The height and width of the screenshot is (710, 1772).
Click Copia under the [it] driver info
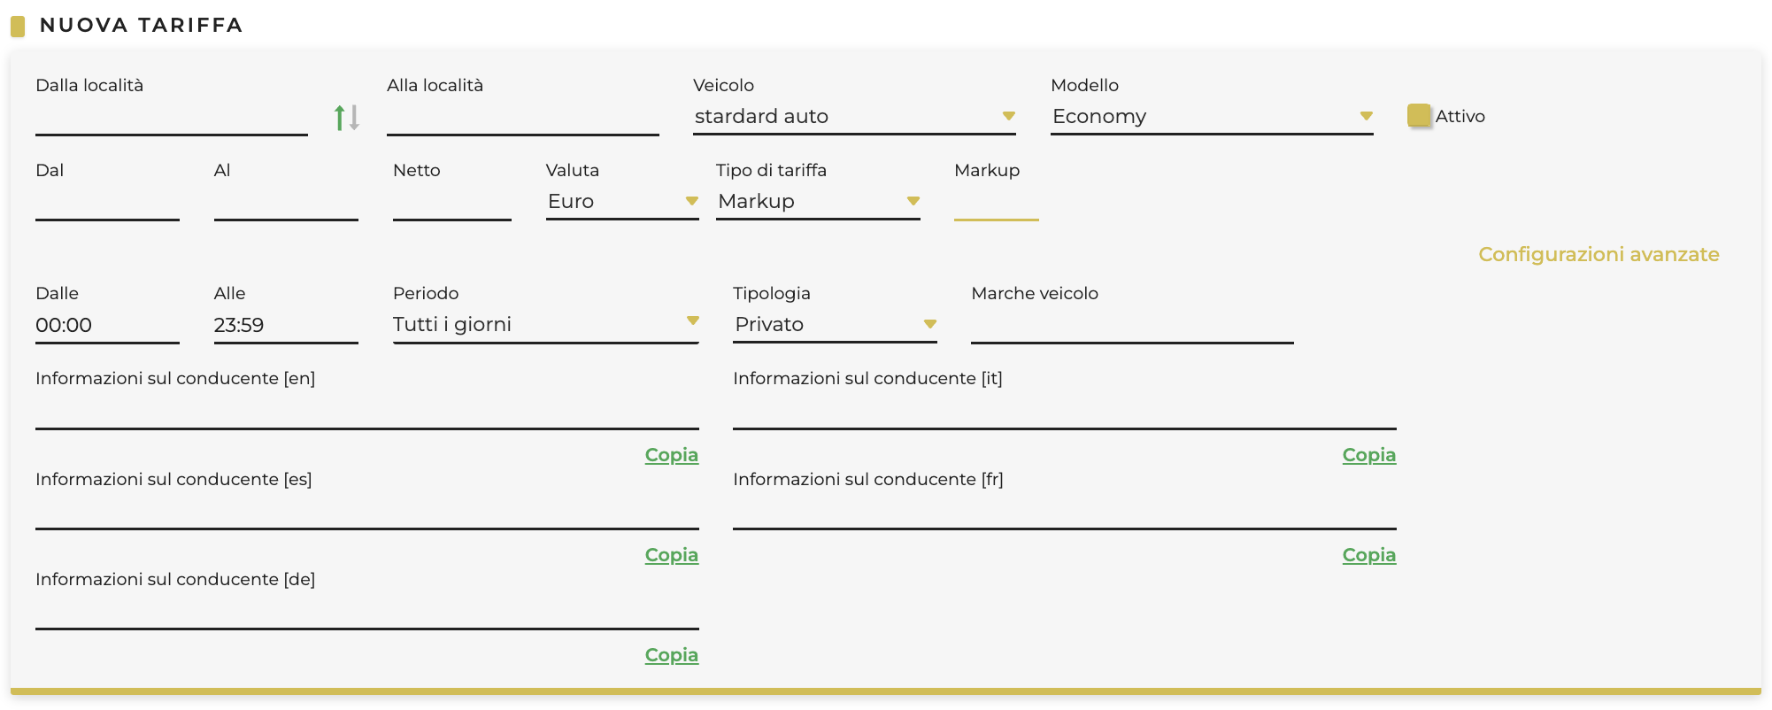1368,455
